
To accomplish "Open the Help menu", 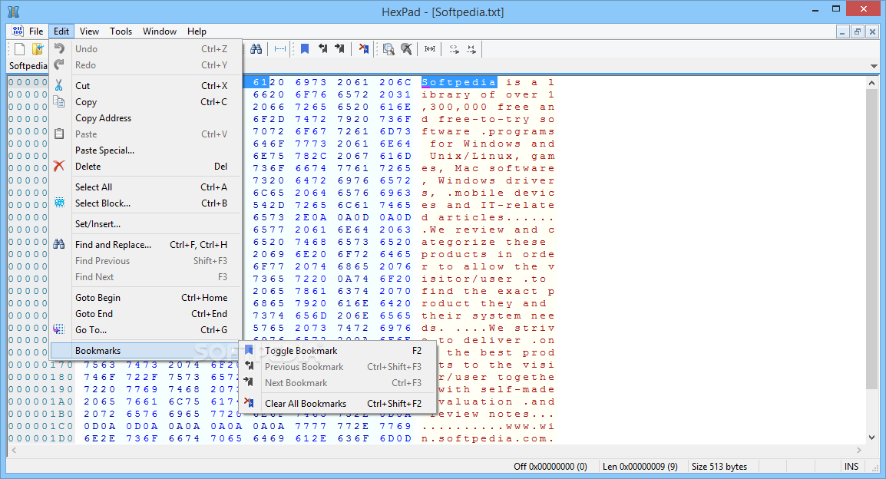I will coord(197,31).
